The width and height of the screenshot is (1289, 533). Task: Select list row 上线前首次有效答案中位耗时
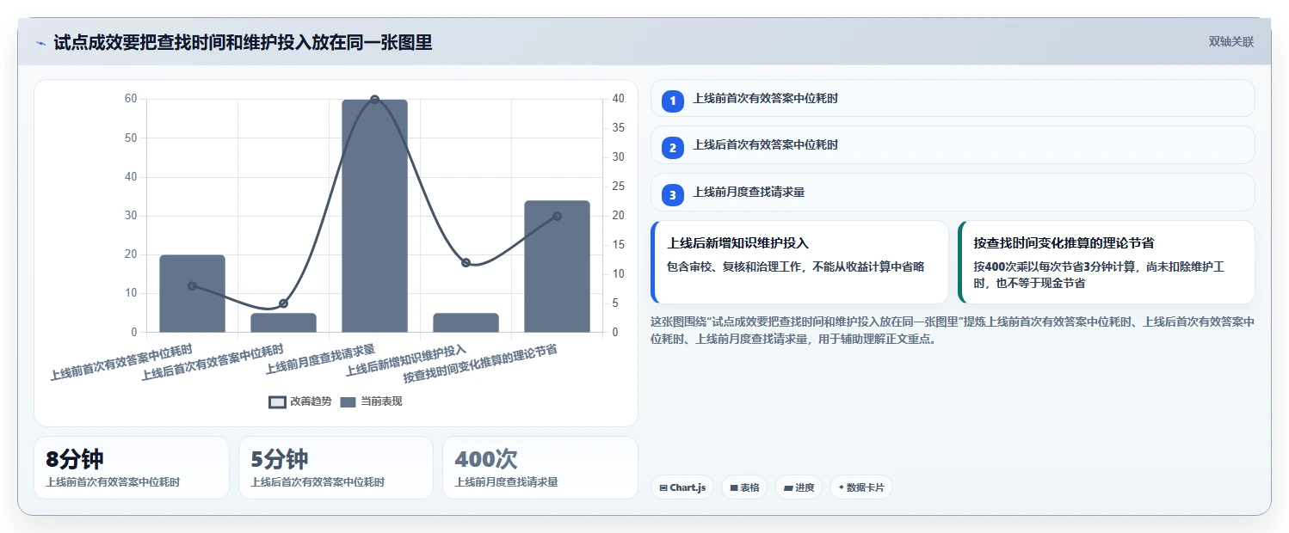coord(953,98)
